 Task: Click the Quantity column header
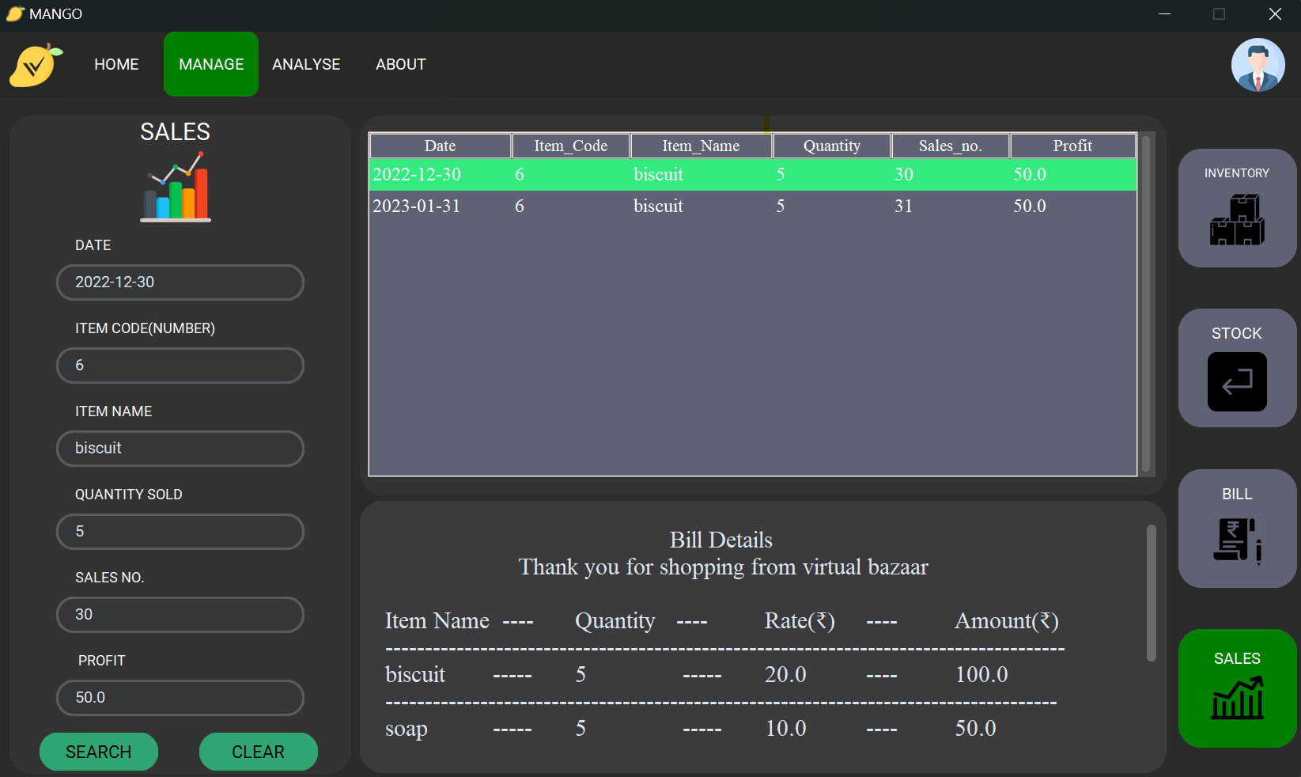pyautogui.click(x=831, y=146)
